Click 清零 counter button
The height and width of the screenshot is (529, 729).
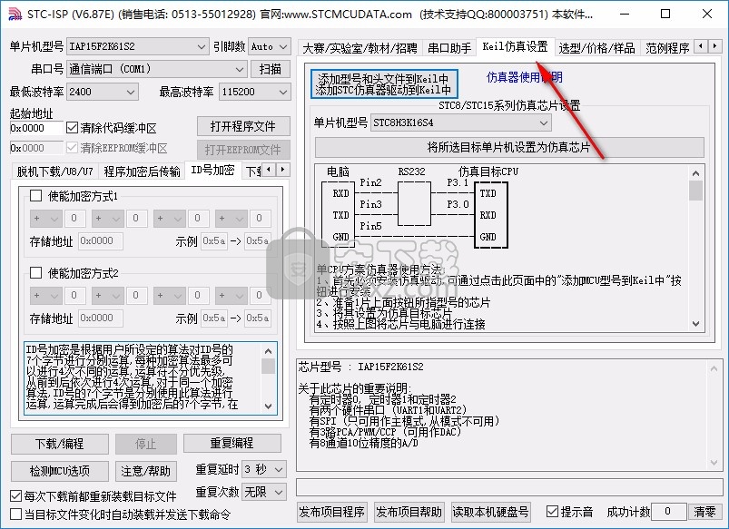(704, 512)
